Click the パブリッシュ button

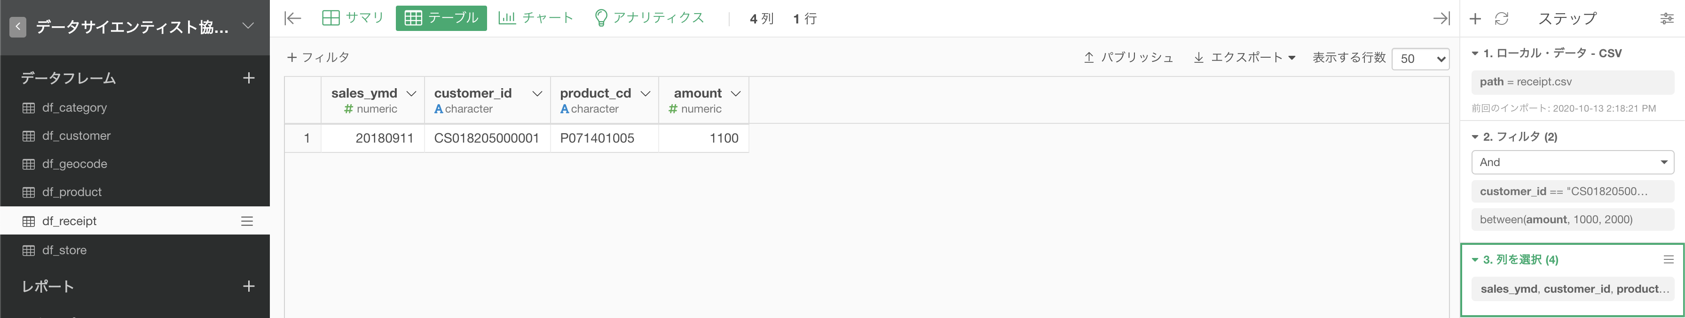point(1128,58)
